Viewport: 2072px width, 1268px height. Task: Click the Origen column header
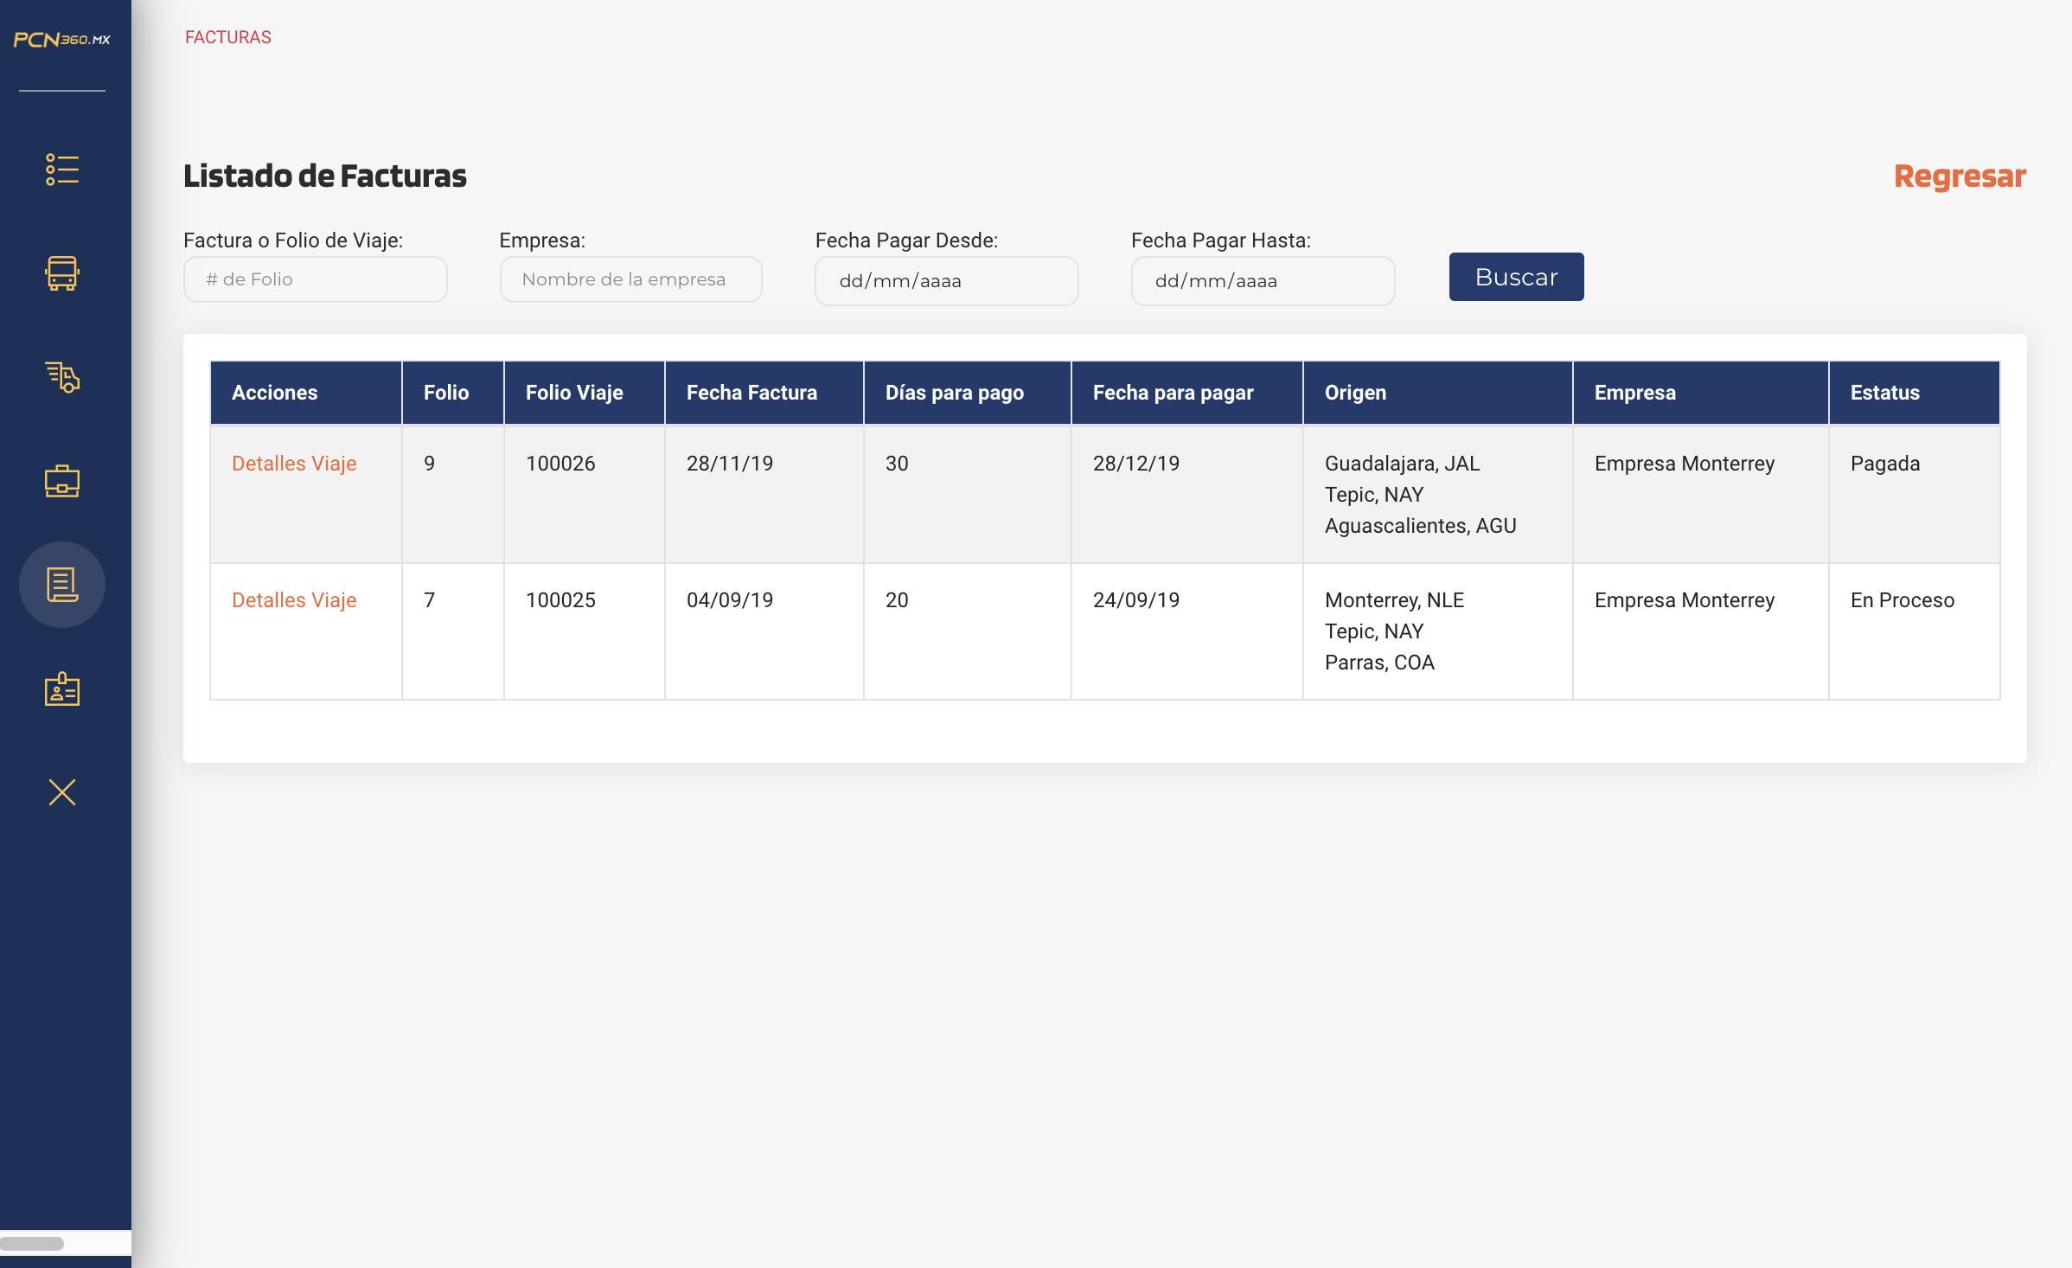pos(1438,393)
